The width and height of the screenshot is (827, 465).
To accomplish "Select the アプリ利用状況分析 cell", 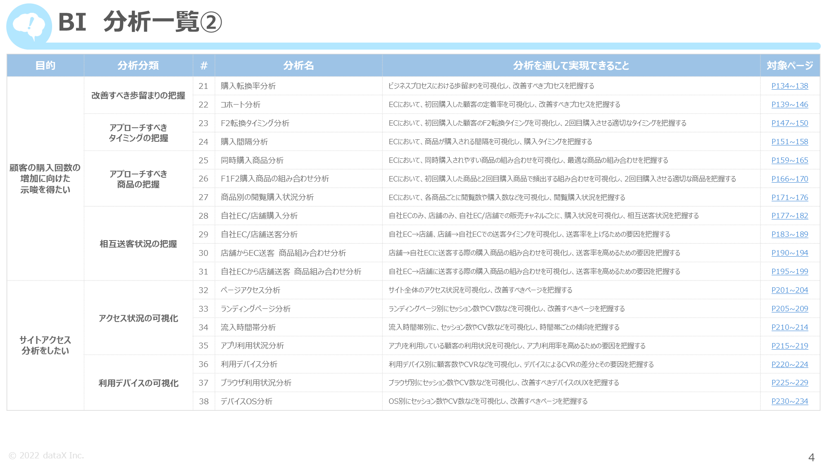I will (299, 346).
